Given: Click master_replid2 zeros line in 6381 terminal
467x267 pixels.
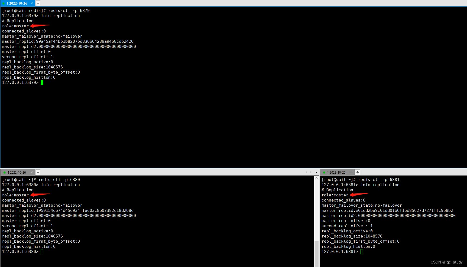Looking at the screenshot, I should [388, 216].
